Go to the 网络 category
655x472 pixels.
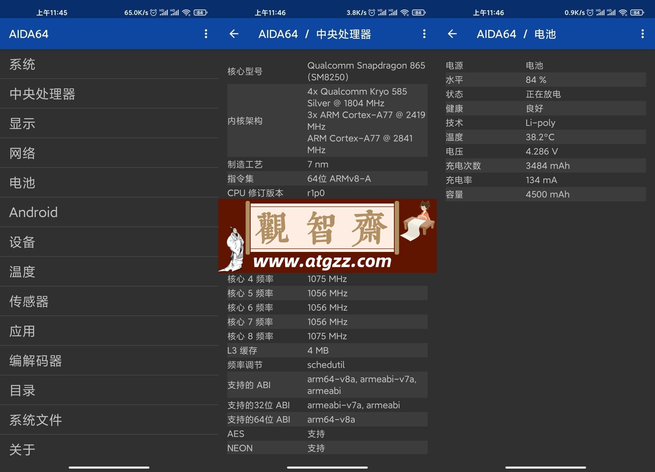coord(109,153)
